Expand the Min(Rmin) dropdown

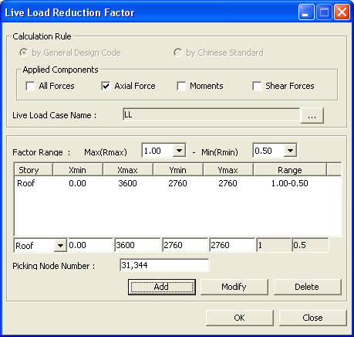click(290, 151)
